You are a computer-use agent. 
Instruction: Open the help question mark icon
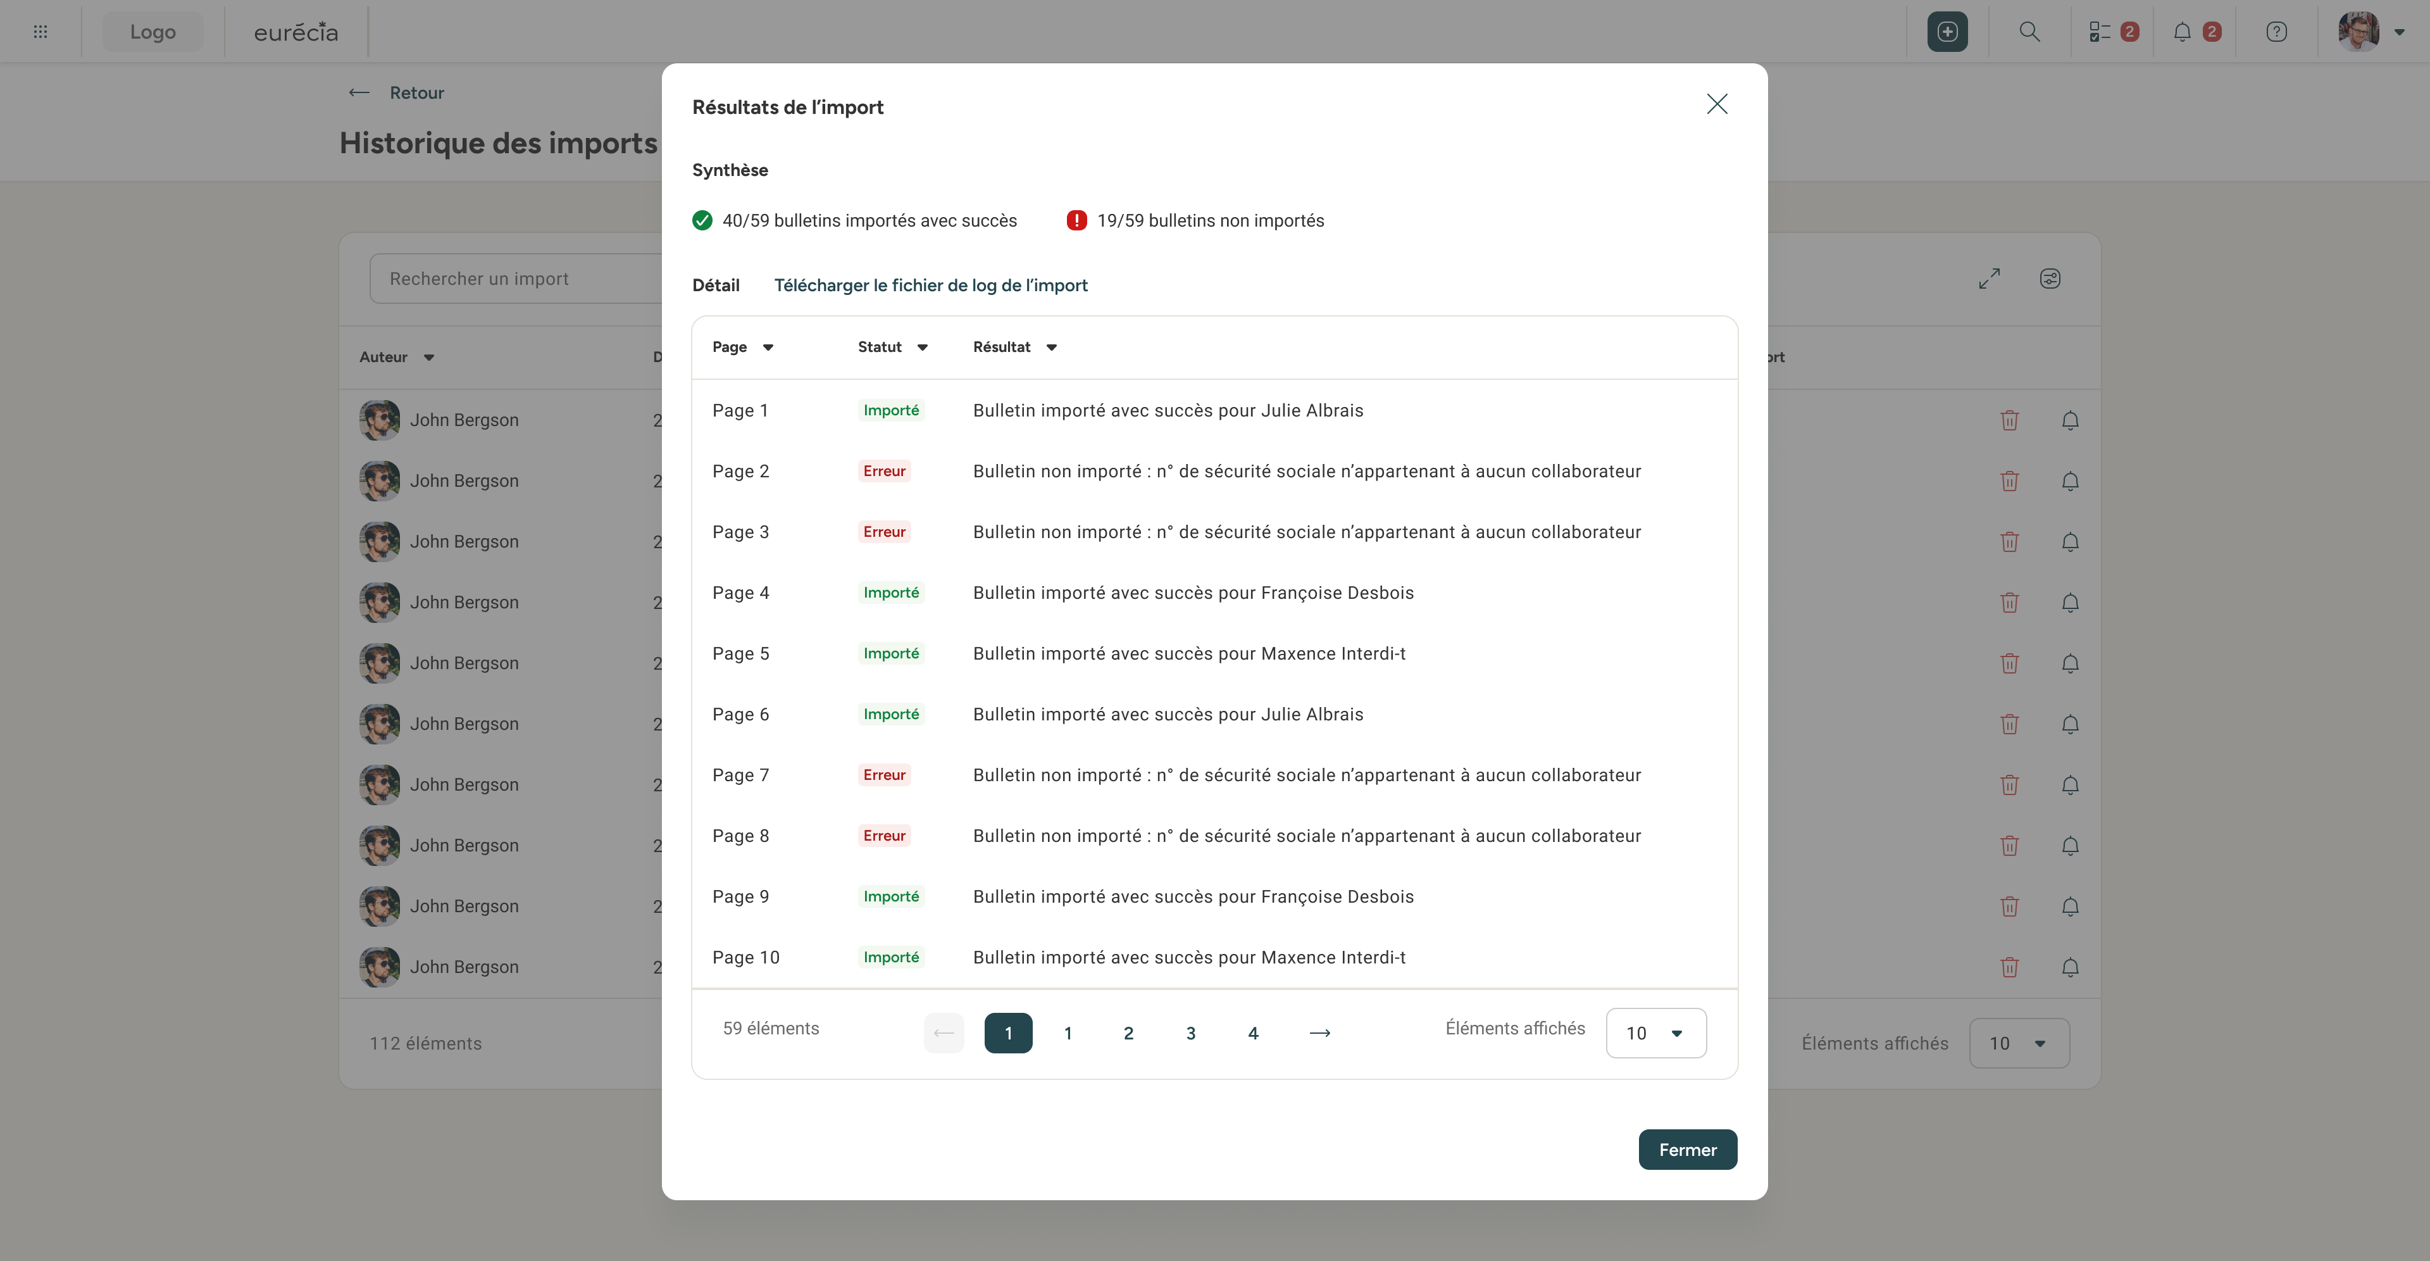point(2276,32)
